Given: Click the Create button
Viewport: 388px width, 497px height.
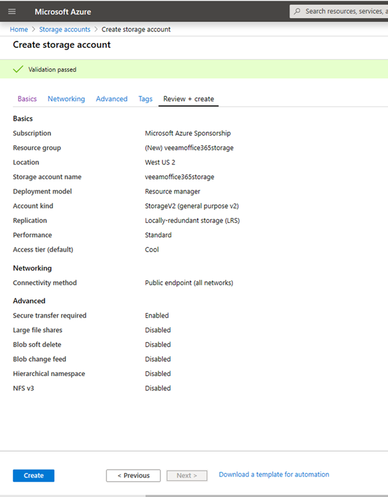Looking at the screenshot, I should coord(34,475).
